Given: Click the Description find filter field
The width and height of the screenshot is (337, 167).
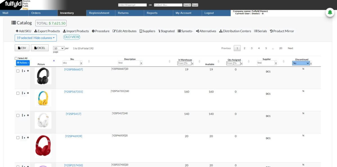Looking at the screenshot, I should (x=129, y=63).
